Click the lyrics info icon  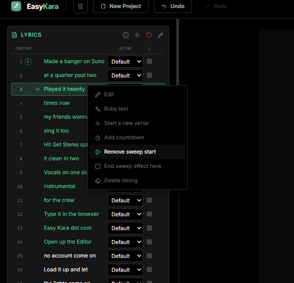pyautogui.click(x=126, y=35)
